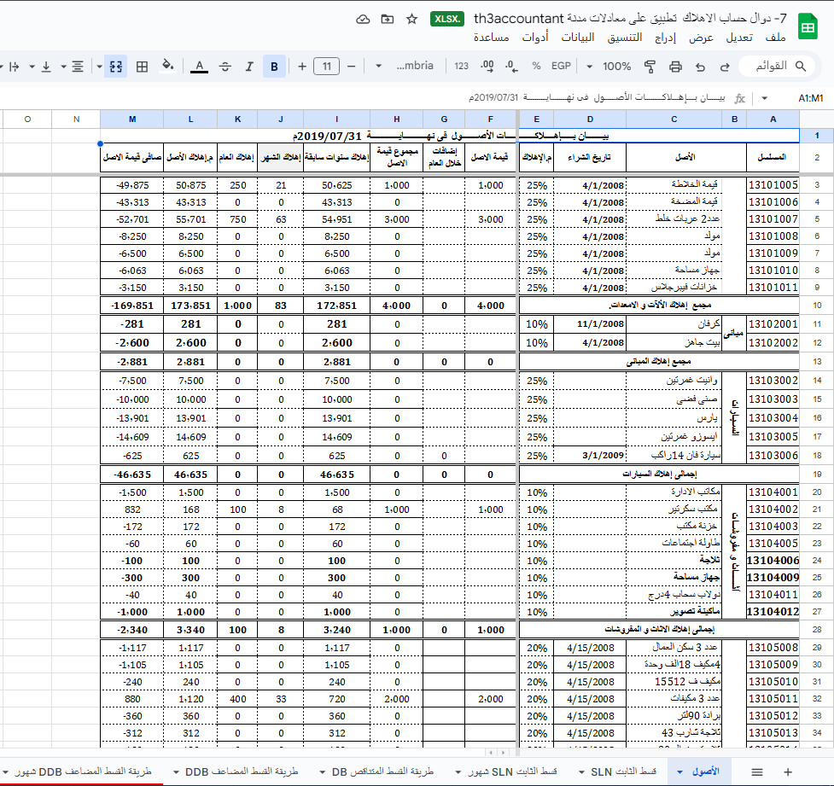
Task: Click the fx formula icon
Action: pos(740,98)
